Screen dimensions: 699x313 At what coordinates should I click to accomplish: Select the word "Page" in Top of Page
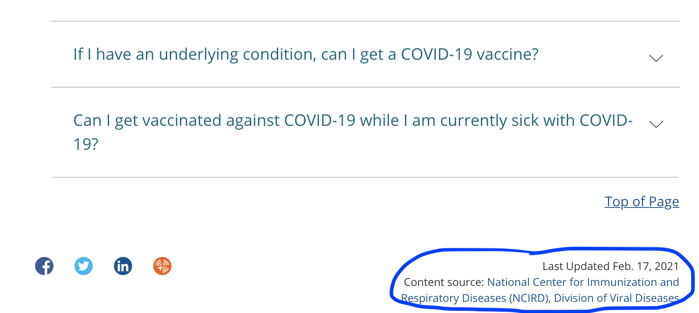point(664,201)
